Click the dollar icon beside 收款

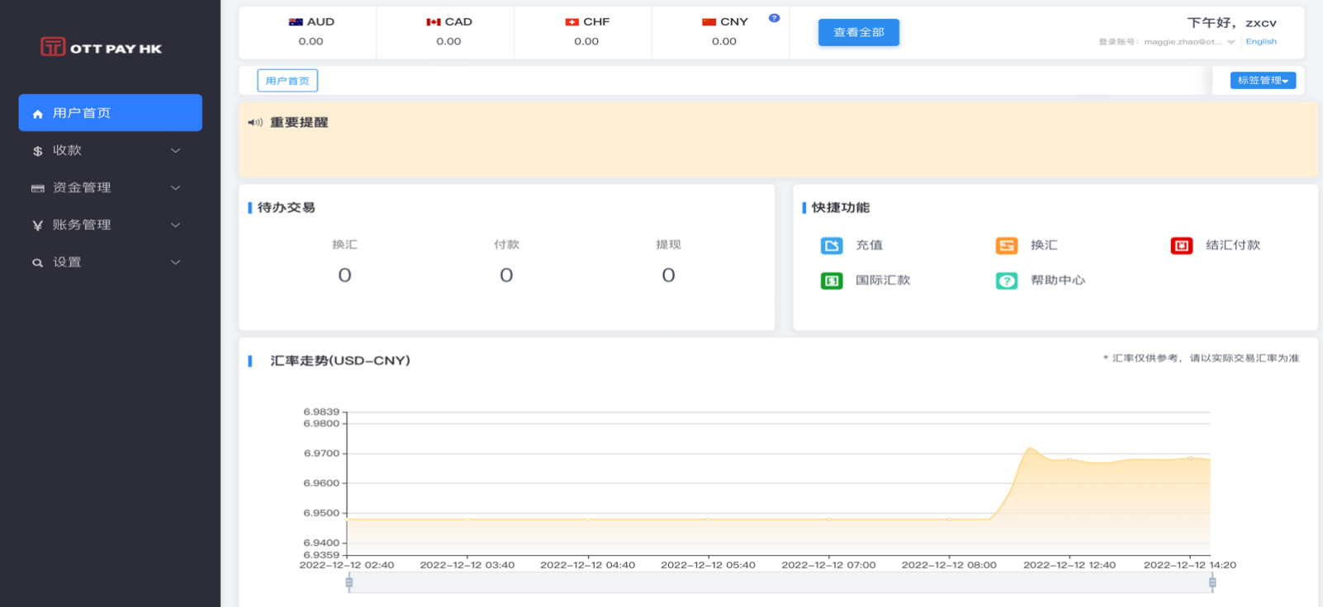coord(37,151)
